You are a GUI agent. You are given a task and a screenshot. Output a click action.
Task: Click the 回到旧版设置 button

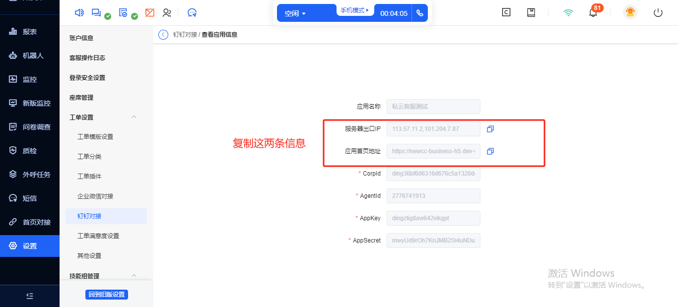click(107, 295)
